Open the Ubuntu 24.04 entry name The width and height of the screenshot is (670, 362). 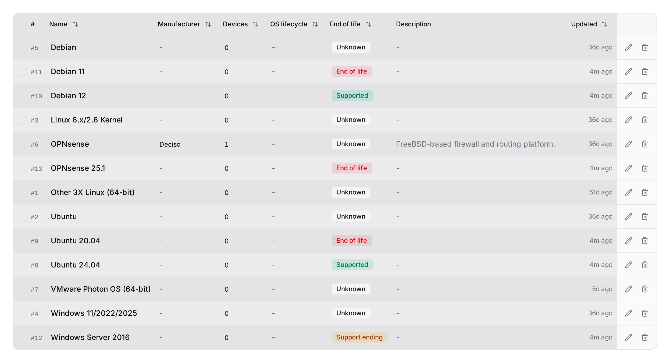pyautogui.click(x=76, y=265)
